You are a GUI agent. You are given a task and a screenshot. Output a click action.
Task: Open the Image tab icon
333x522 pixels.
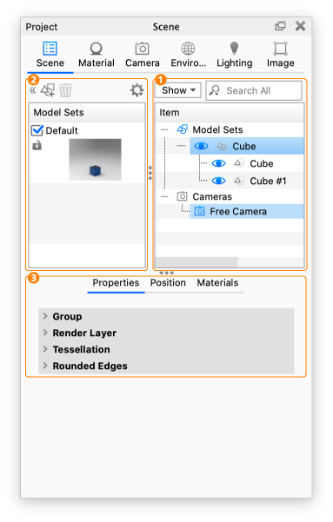(x=280, y=49)
